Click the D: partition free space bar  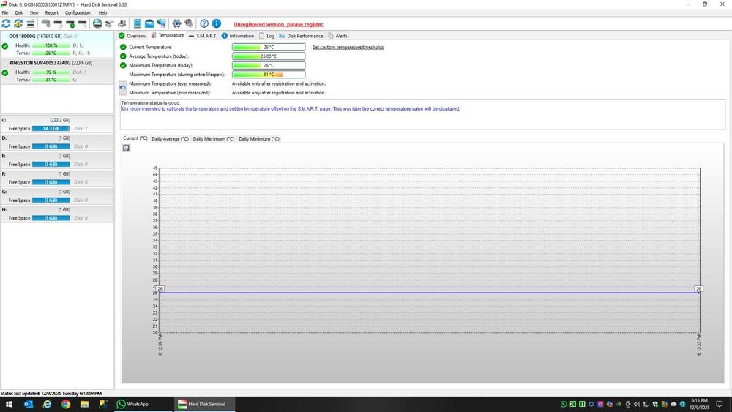(51, 146)
